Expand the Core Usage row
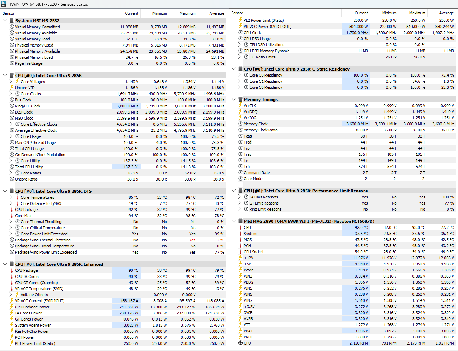The width and height of the screenshot is (458, 351). 11,136
